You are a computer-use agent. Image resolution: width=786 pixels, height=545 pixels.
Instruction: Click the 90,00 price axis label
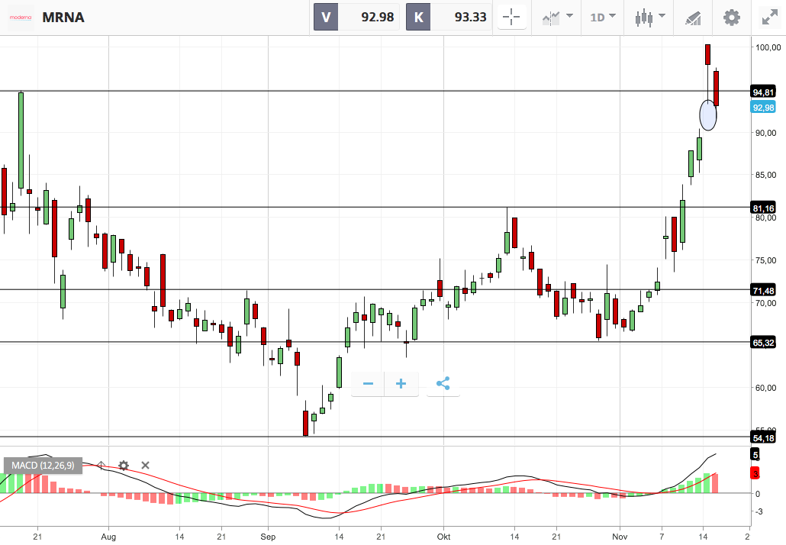tap(766, 133)
